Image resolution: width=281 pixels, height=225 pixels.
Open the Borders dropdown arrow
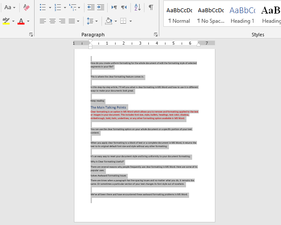(130, 21)
